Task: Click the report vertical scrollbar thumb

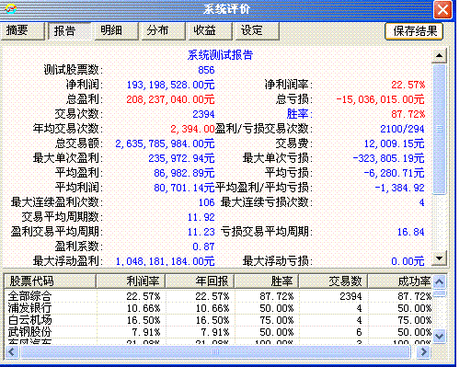Action: [x=439, y=129]
